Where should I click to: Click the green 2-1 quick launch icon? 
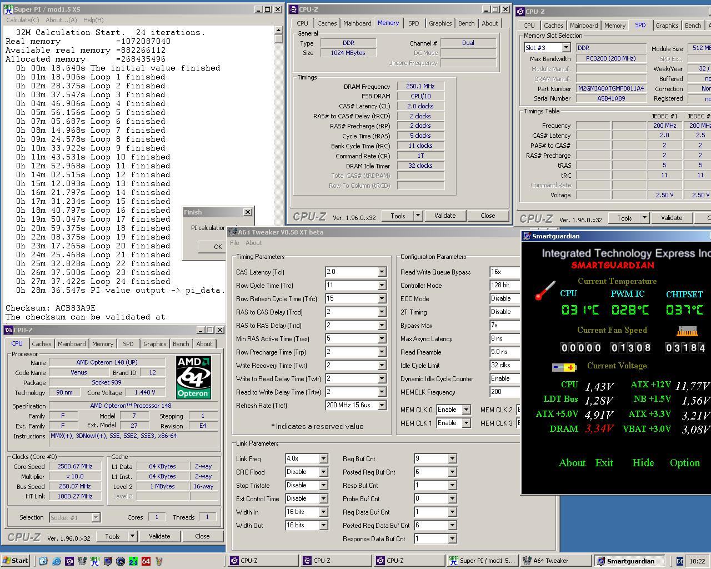click(x=133, y=561)
